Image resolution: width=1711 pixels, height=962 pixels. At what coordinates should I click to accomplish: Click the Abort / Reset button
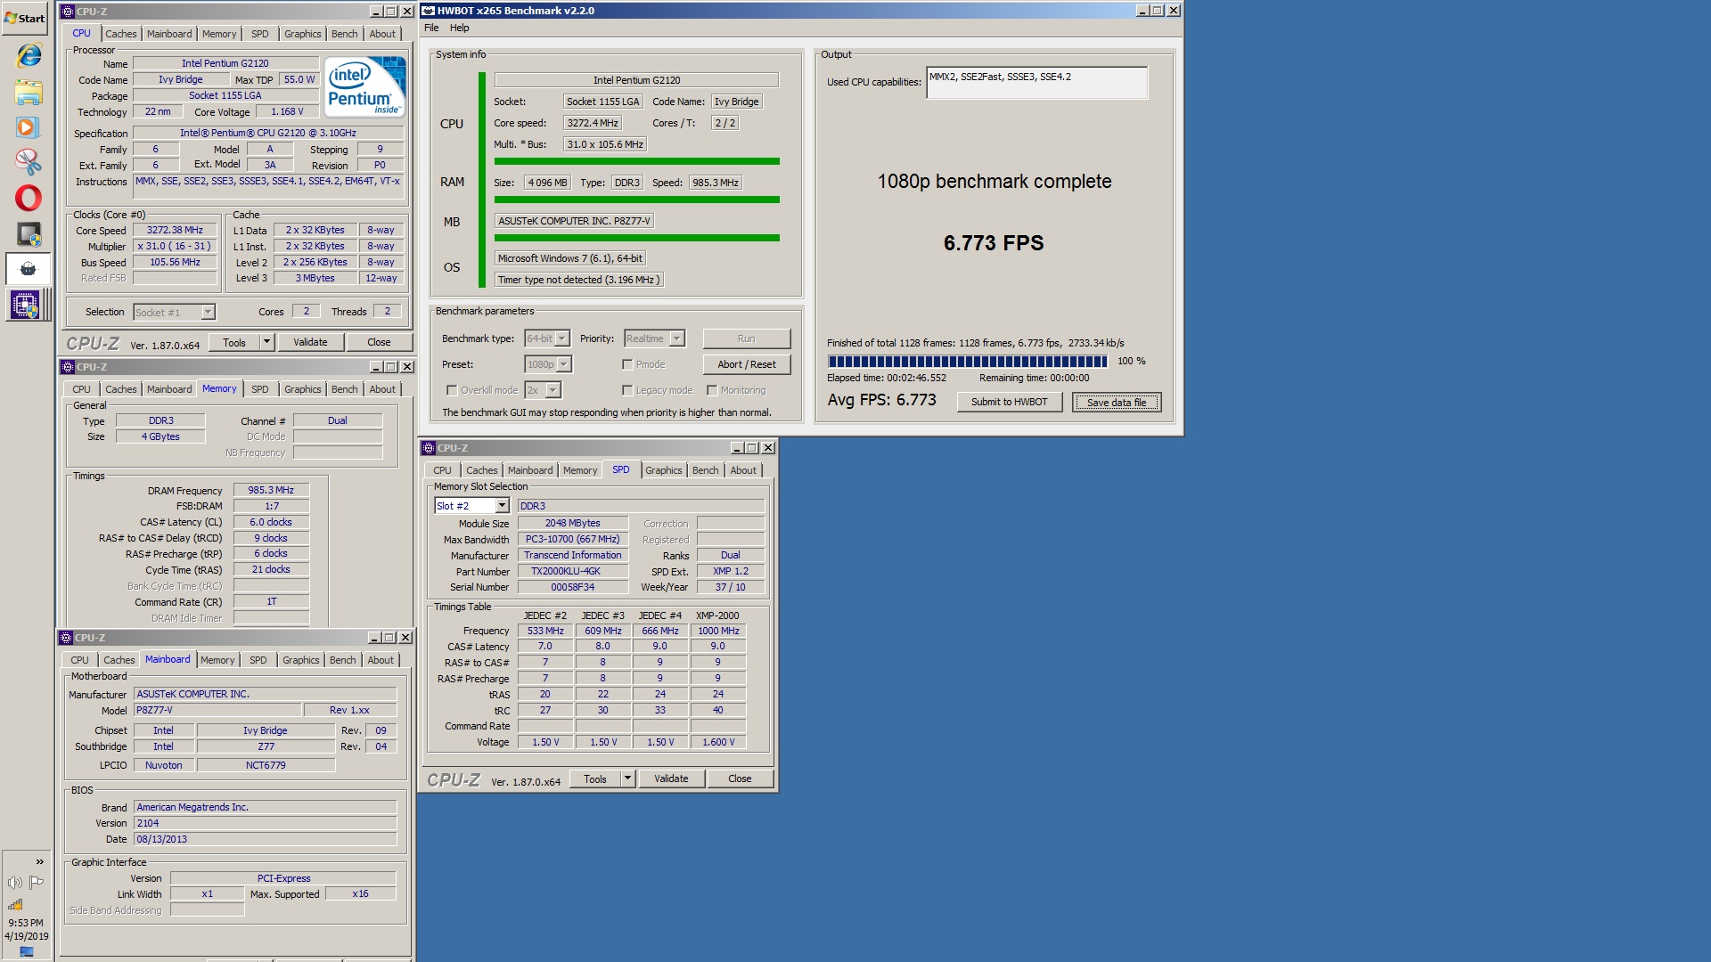pos(746,364)
